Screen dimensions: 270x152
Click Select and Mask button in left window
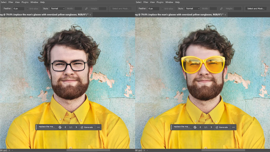click(121, 8)
